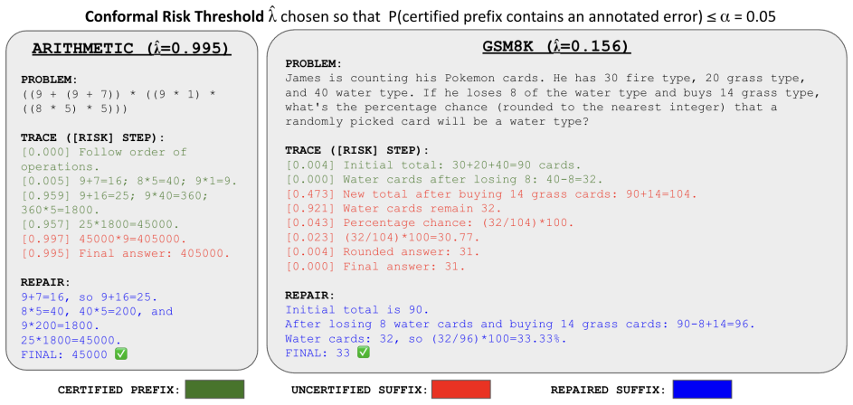
Task: Click the Initial total 30+20+40=90 cards step
Action: (x=433, y=165)
